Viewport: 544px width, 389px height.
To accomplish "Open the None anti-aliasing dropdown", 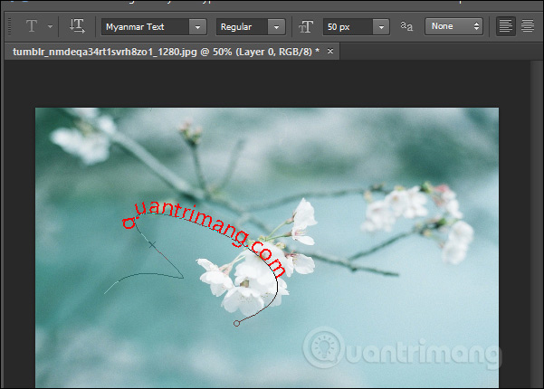I will (453, 26).
